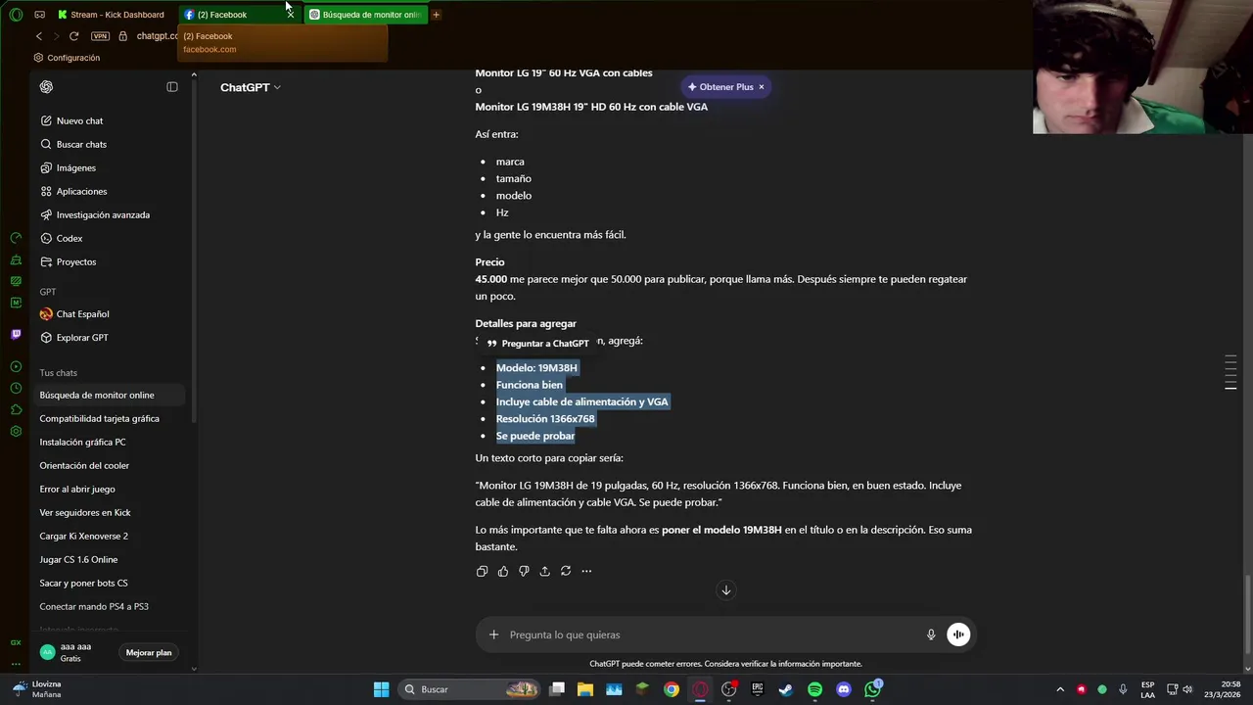Viewport: 1253px width, 705px height.
Task: Click Obtener Plus button
Action: (x=720, y=87)
